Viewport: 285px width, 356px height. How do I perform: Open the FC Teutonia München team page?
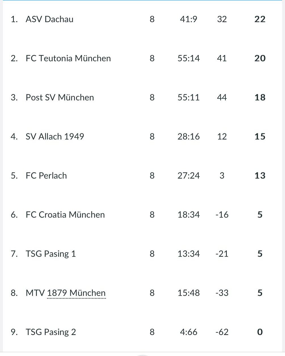(68, 58)
